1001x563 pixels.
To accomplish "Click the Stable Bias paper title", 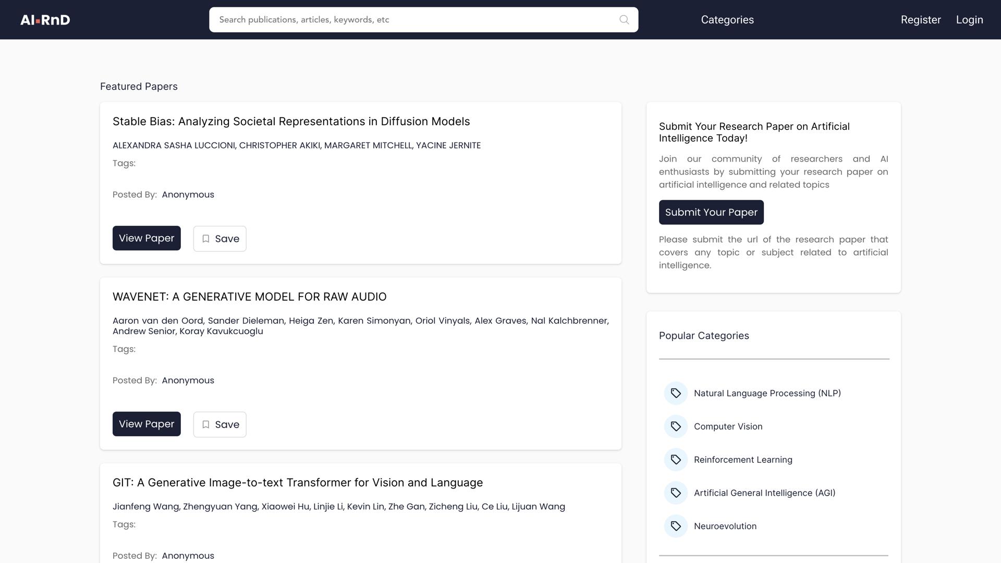I will 291,121.
